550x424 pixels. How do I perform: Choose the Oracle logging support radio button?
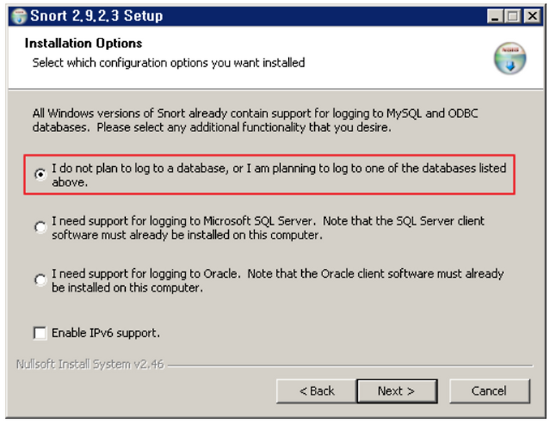tap(41, 280)
